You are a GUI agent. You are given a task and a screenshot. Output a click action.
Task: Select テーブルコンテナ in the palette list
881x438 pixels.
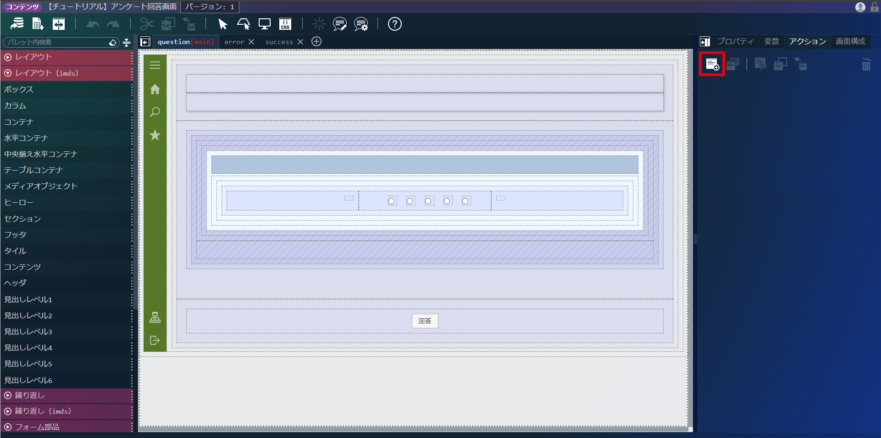point(66,170)
